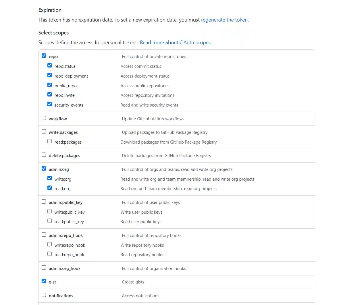Screen dimensions: 341x305
Task: Uncheck the admin:org scope
Action: pyautogui.click(x=44, y=169)
